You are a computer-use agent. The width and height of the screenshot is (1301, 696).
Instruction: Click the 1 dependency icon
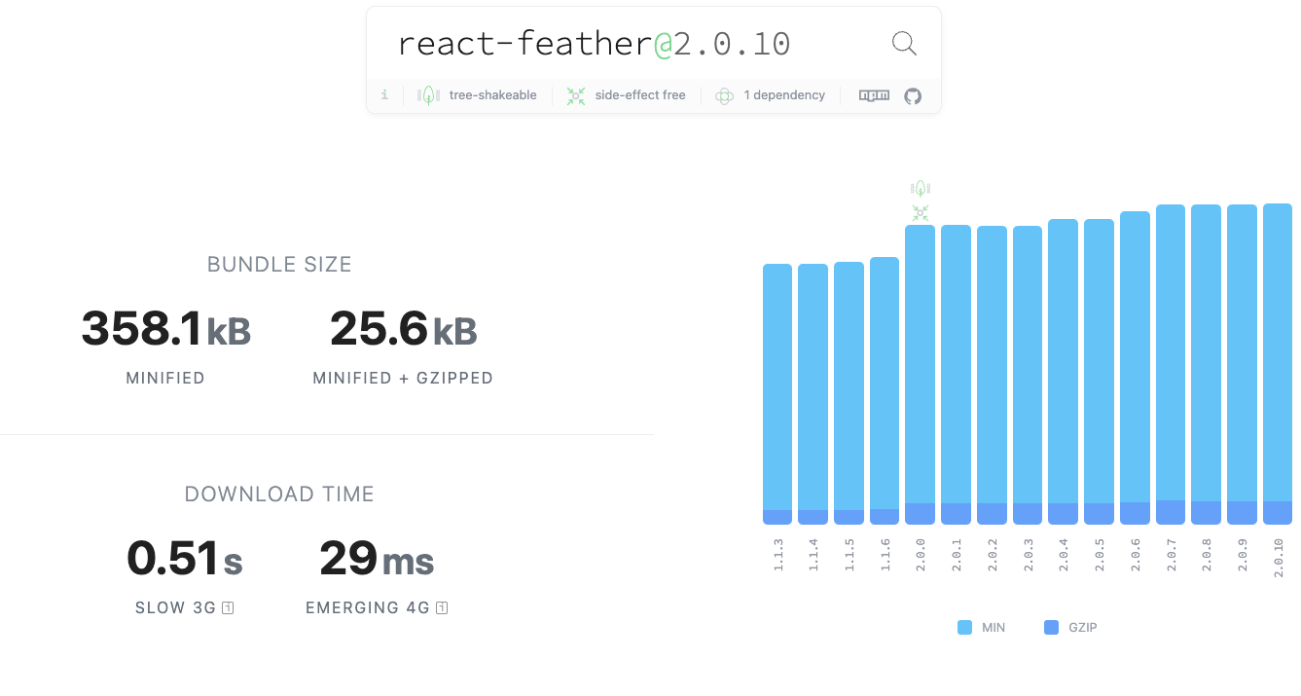724,95
